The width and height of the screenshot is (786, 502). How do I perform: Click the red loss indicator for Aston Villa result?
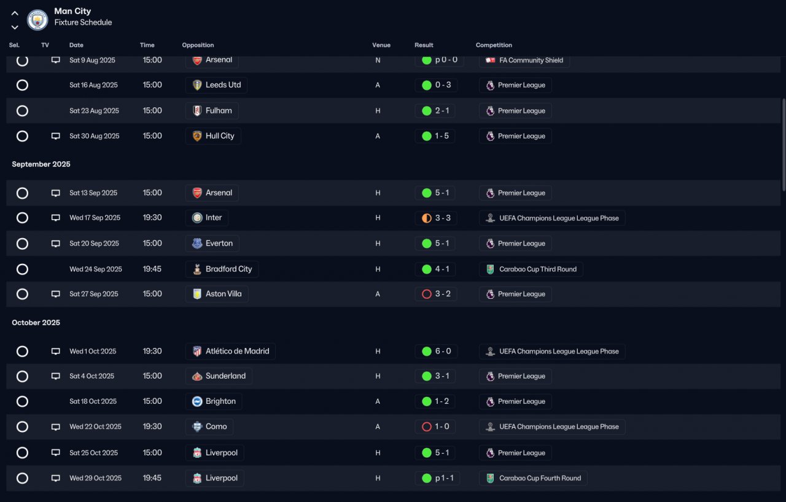[x=427, y=294]
